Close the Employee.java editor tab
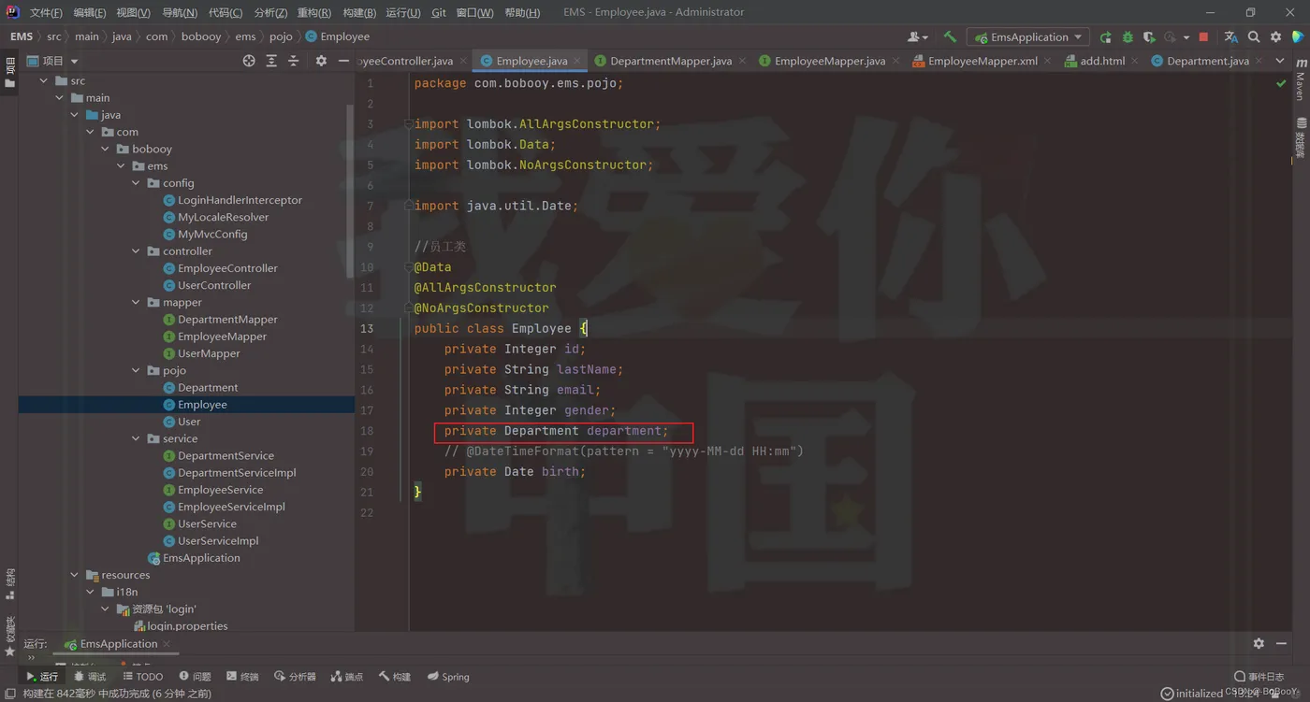Screen dimensions: 1310x702 pos(577,61)
